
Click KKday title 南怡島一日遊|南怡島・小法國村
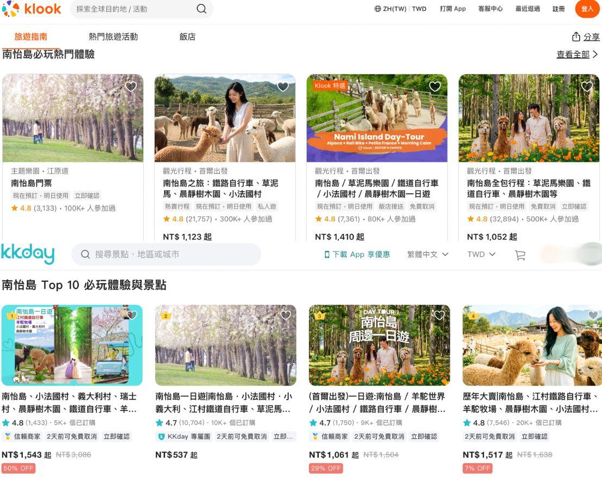(224, 402)
